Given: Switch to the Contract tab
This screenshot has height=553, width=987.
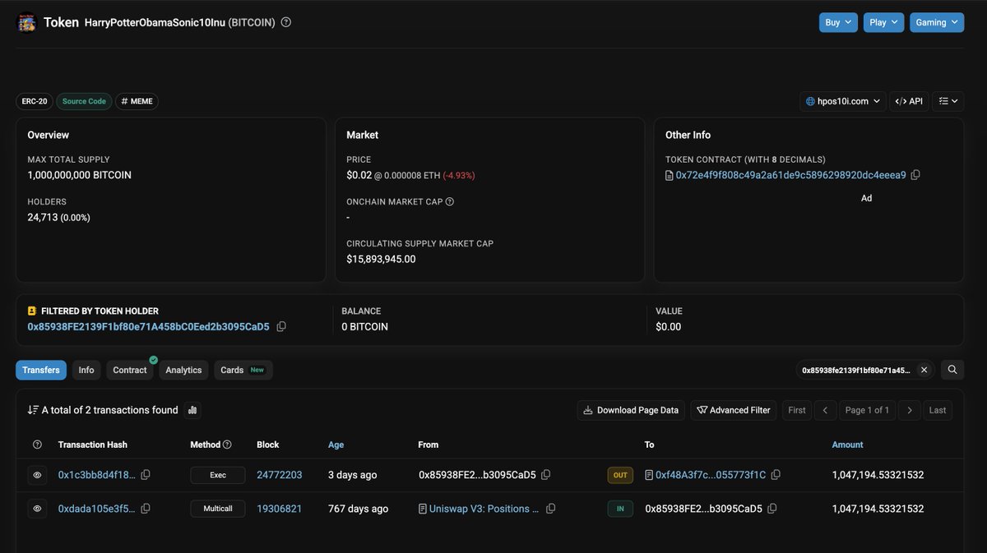Looking at the screenshot, I should click(130, 370).
